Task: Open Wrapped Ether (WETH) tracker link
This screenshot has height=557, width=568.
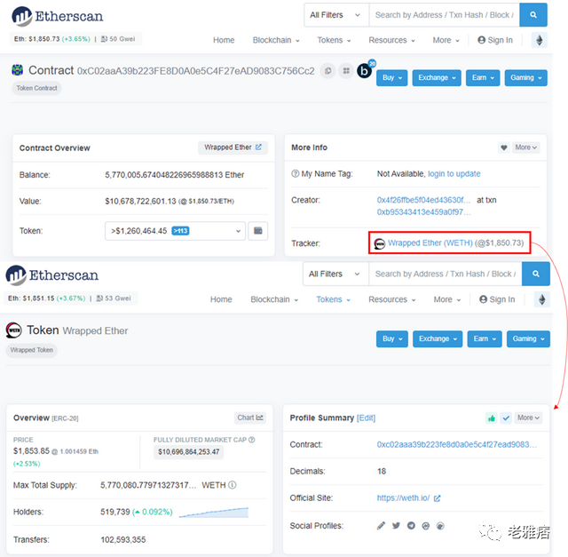Action: click(x=430, y=243)
